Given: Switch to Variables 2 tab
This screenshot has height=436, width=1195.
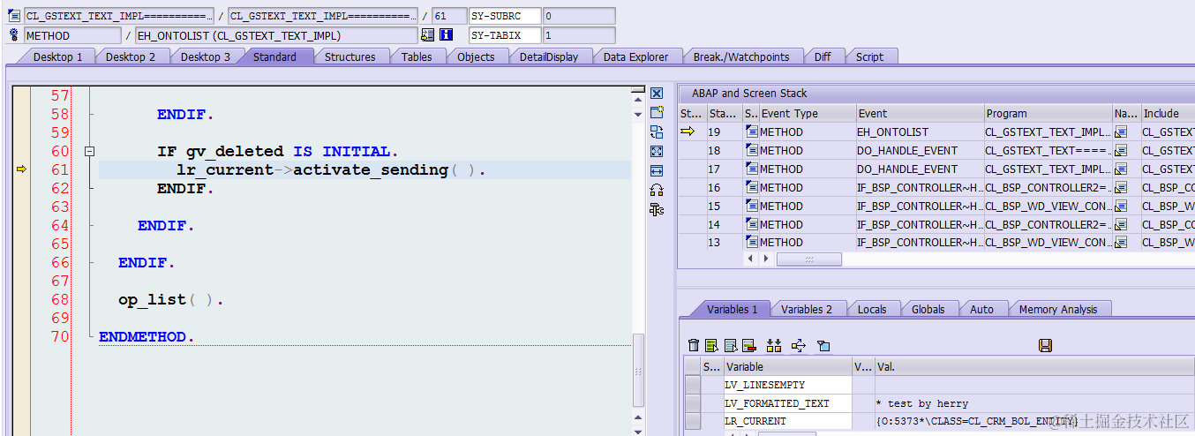Looking at the screenshot, I should [x=807, y=309].
